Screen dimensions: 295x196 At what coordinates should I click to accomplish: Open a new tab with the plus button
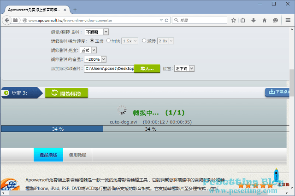pyautogui.click(x=75, y=10)
